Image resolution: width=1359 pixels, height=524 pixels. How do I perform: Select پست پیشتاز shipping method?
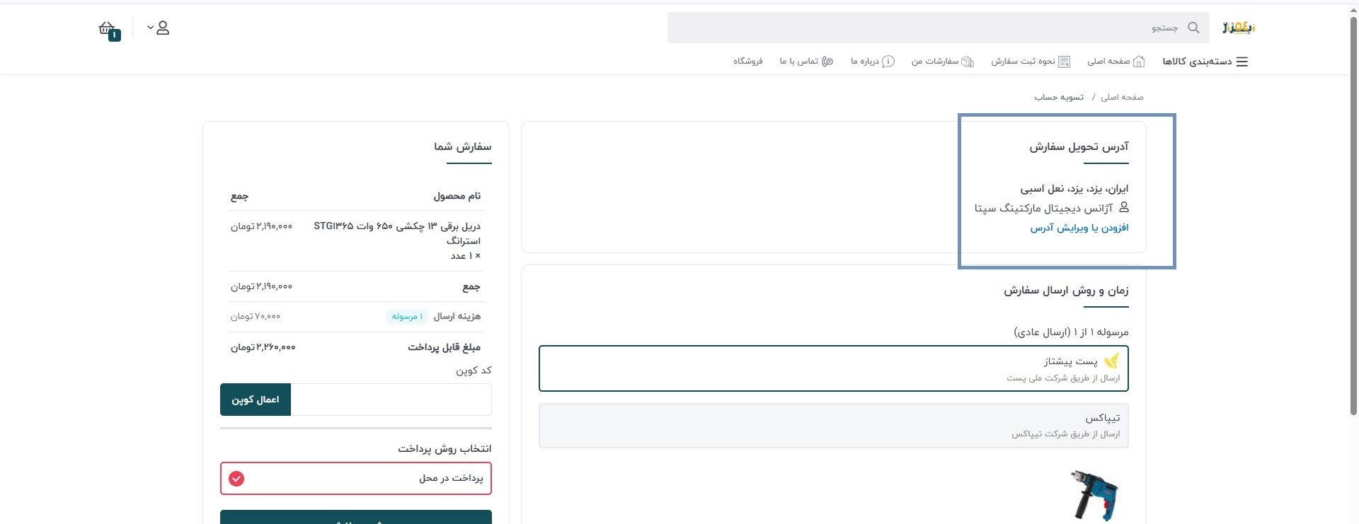(x=833, y=368)
